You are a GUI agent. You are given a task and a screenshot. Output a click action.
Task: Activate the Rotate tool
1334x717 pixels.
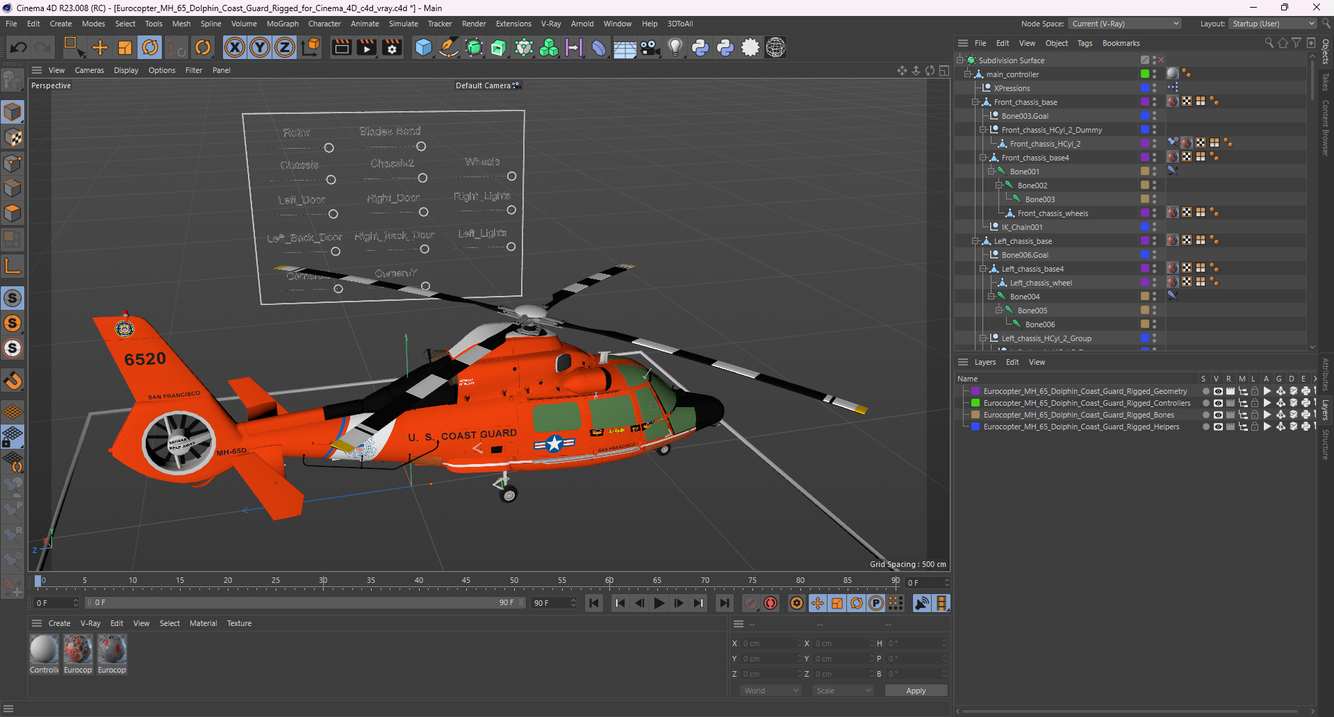point(150,47)
